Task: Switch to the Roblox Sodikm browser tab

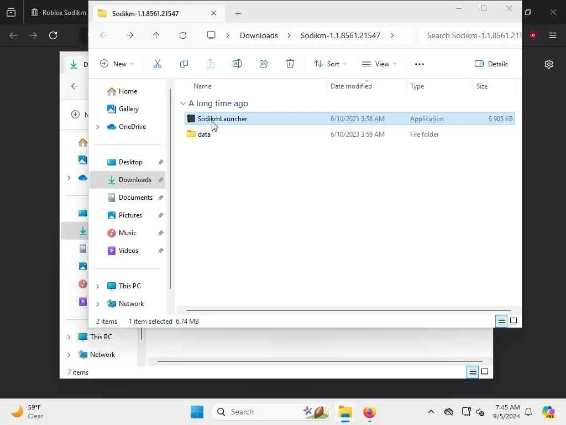Action: 59,13
